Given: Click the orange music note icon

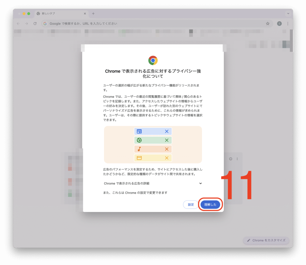Looking at the screenshot, I should [x=139, y=149].
